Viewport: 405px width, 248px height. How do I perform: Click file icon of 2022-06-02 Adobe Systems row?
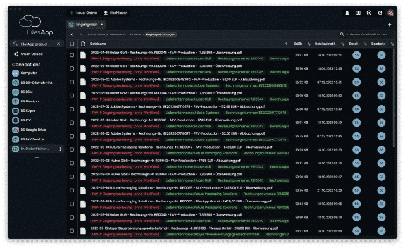(x=83, y=82)
